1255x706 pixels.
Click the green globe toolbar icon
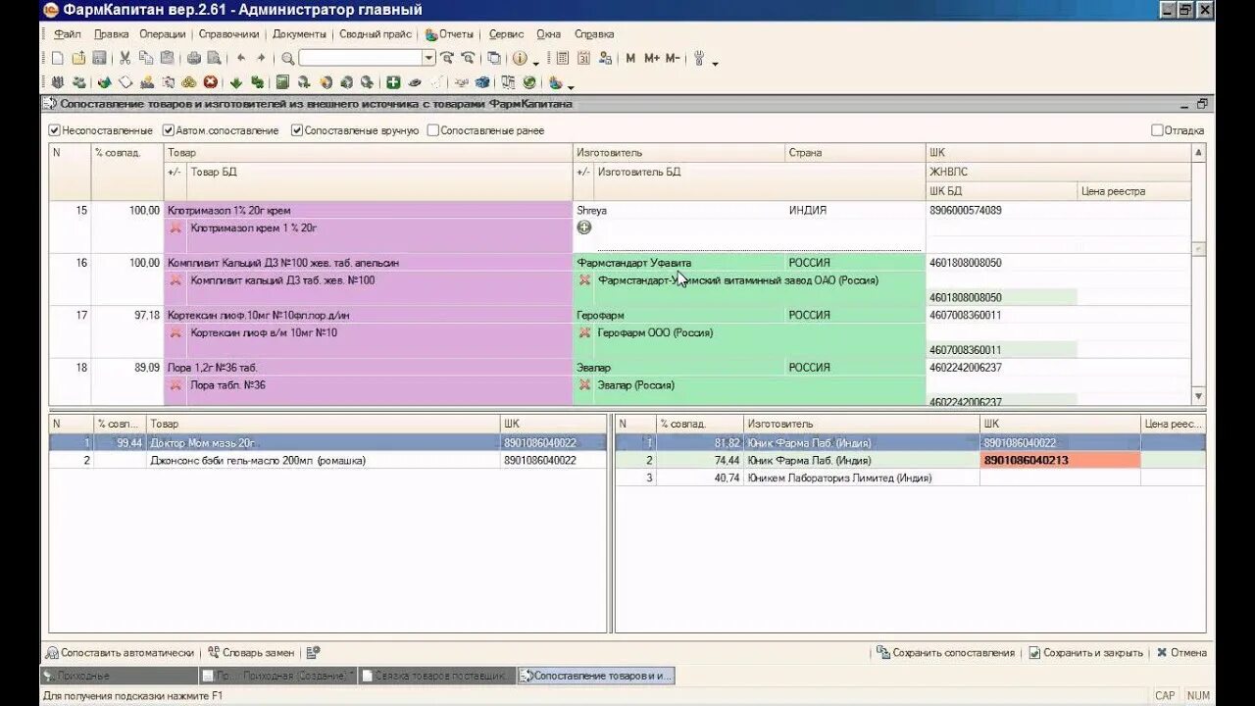529,82
